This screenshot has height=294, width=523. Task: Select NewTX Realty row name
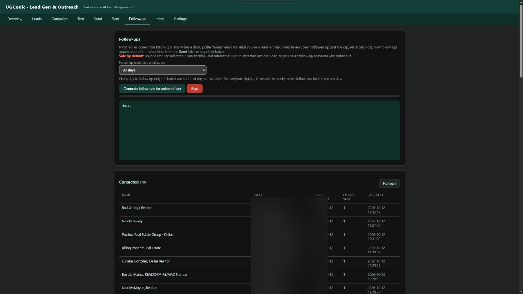tap(132, 221)
